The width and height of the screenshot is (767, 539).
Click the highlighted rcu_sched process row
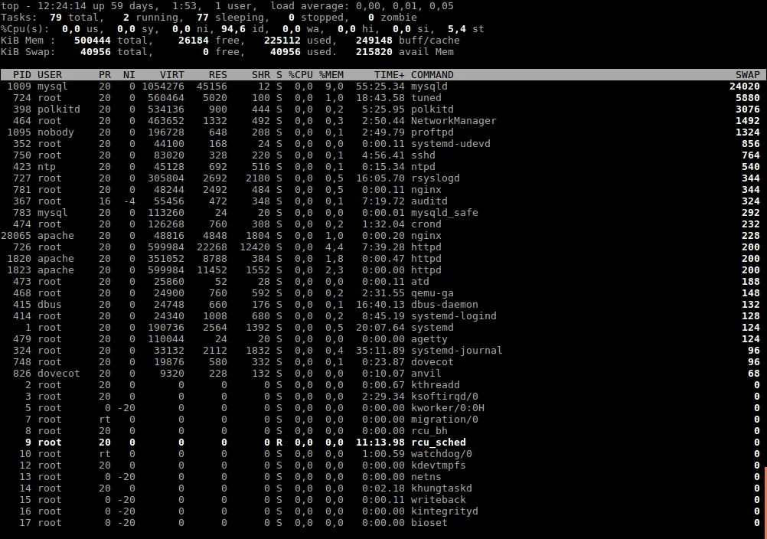point(439,443)
